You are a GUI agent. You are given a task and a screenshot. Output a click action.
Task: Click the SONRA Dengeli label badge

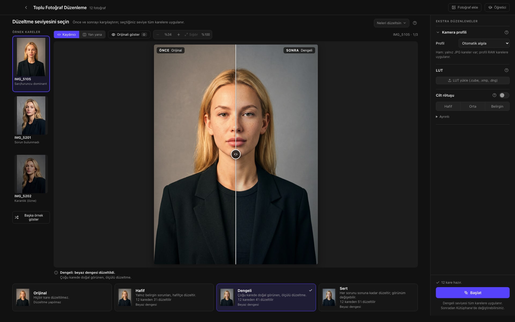(x=299, y=50)
